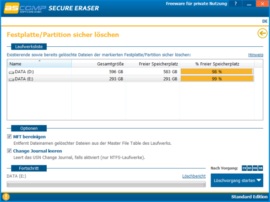Click Freeware für private Nutzung text

pyautogui.click(x=196, y=4)
